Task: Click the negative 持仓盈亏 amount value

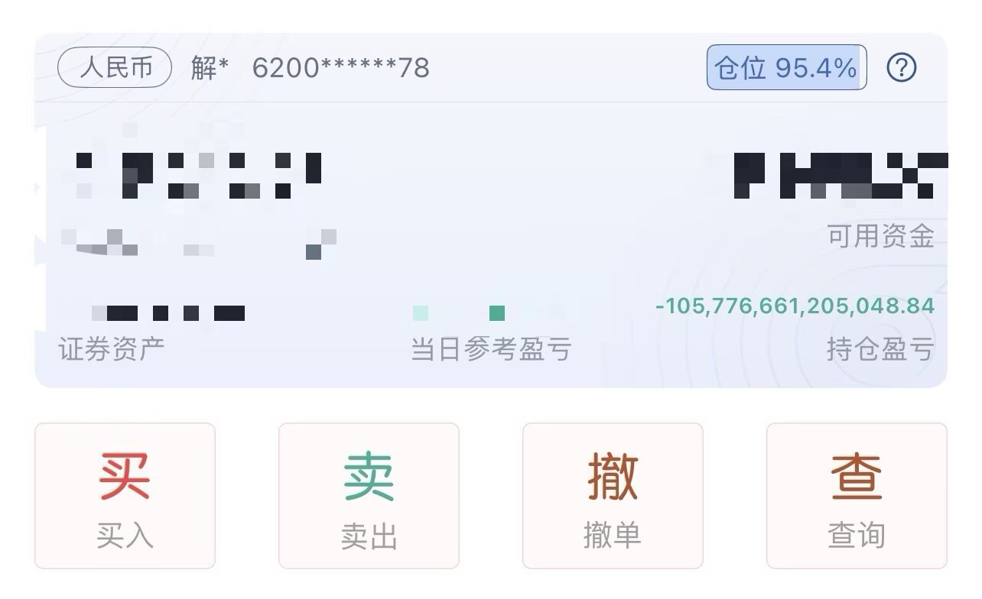Action: click(x=795, y=306)
